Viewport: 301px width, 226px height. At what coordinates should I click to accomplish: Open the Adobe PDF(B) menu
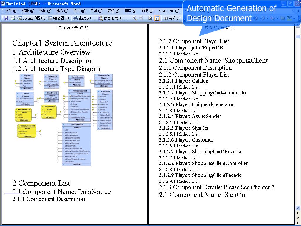(x=169, y=11)
